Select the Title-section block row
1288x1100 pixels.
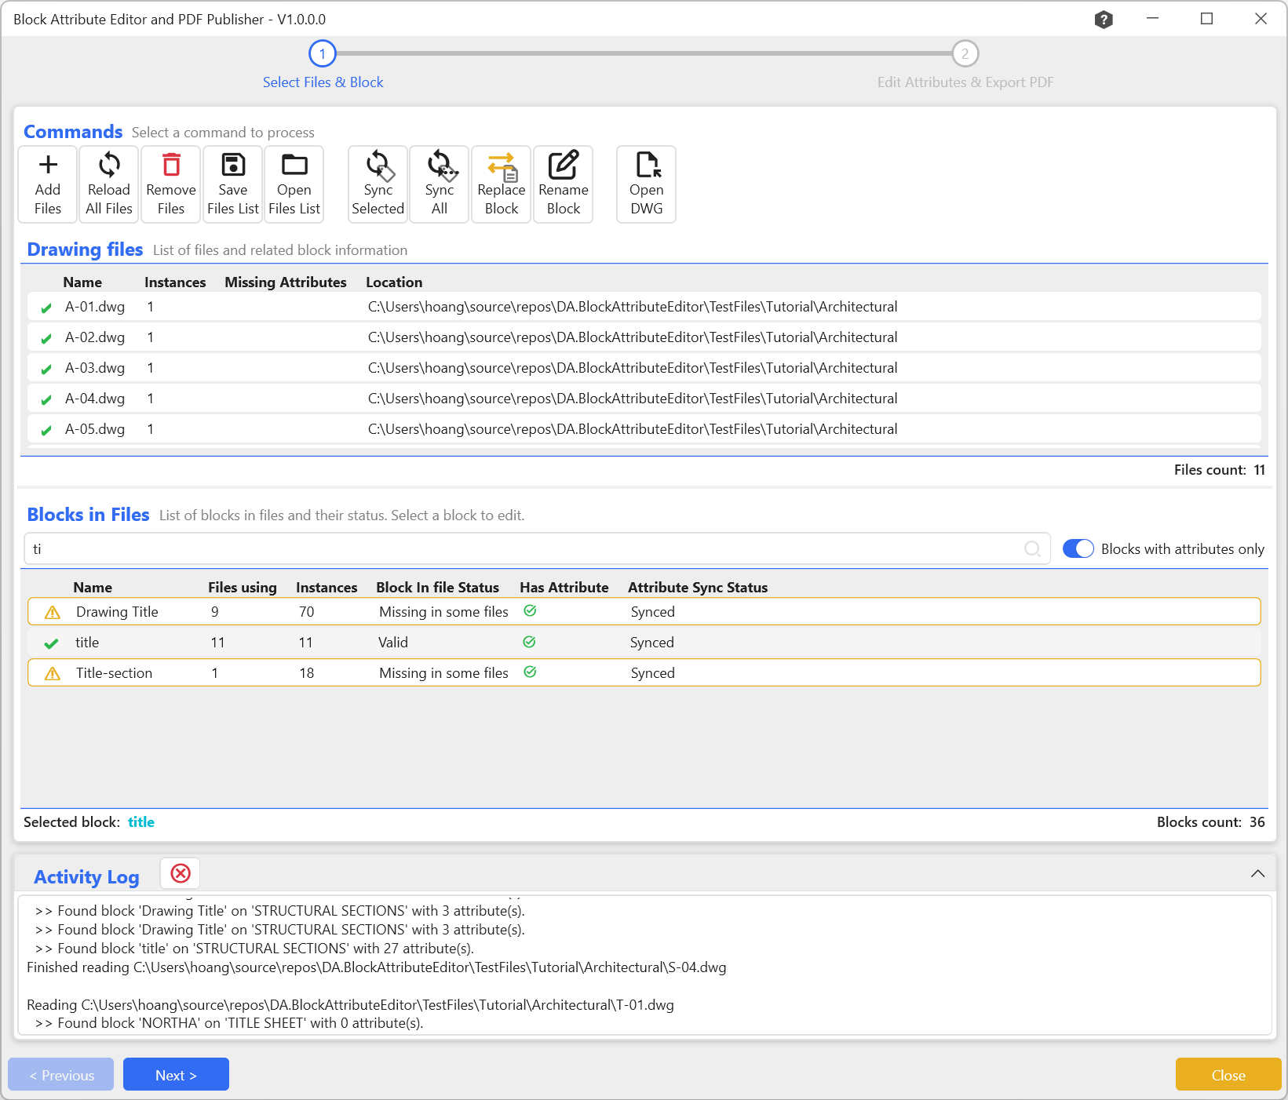click(x=644, y=673)
